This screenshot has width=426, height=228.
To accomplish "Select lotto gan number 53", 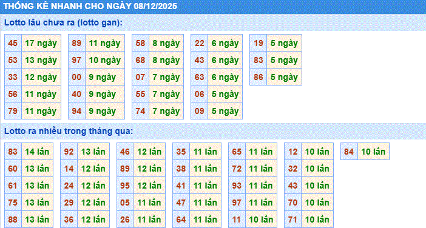I will [x=13, y=60].
